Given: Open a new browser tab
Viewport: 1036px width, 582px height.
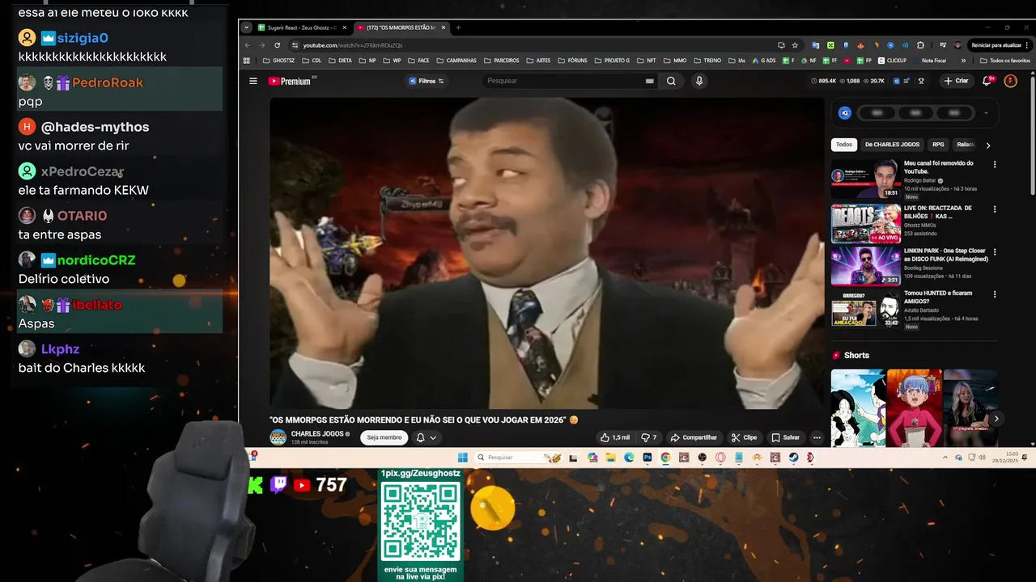Looking at the screenshot, I should pos(458,27).
